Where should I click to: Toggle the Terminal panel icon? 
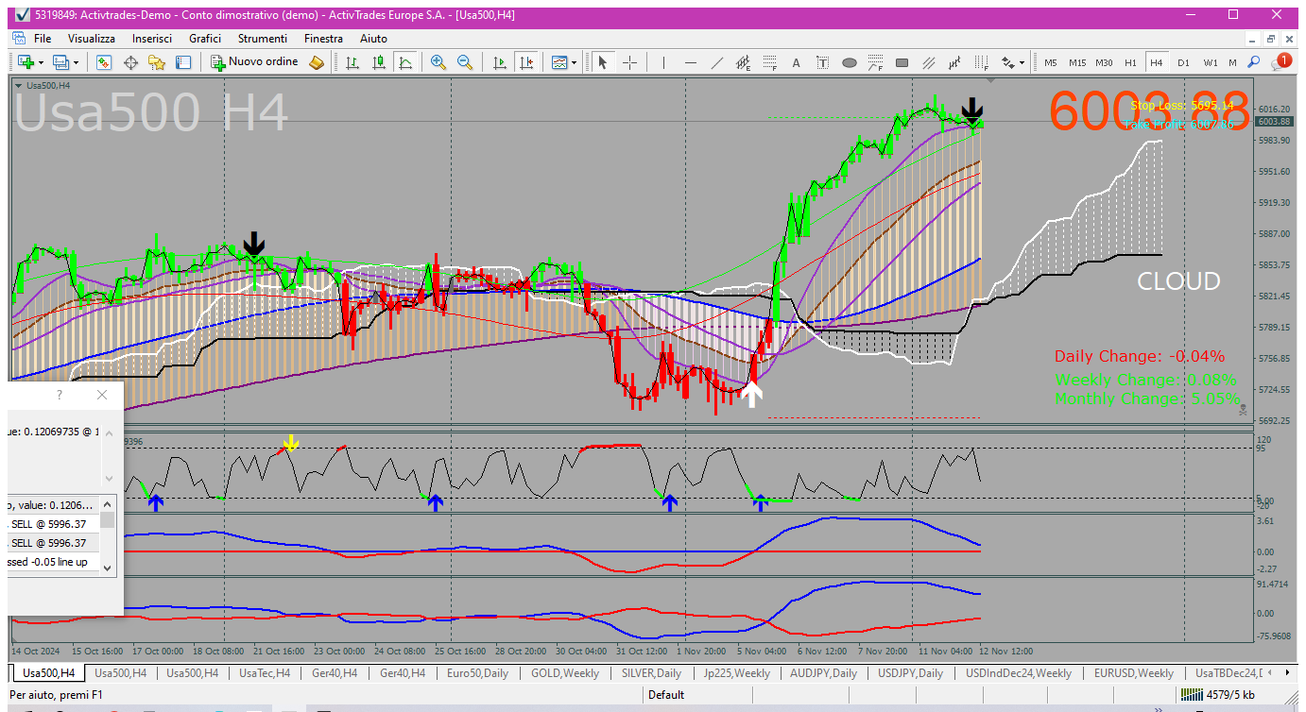[x=183, y=62]
